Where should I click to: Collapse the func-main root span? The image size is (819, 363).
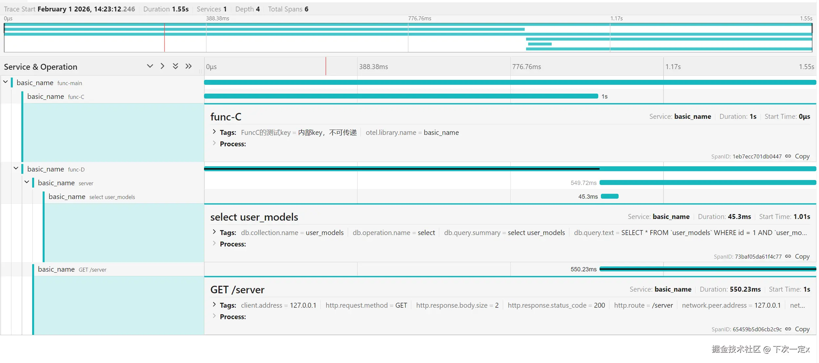pos(6,82)
